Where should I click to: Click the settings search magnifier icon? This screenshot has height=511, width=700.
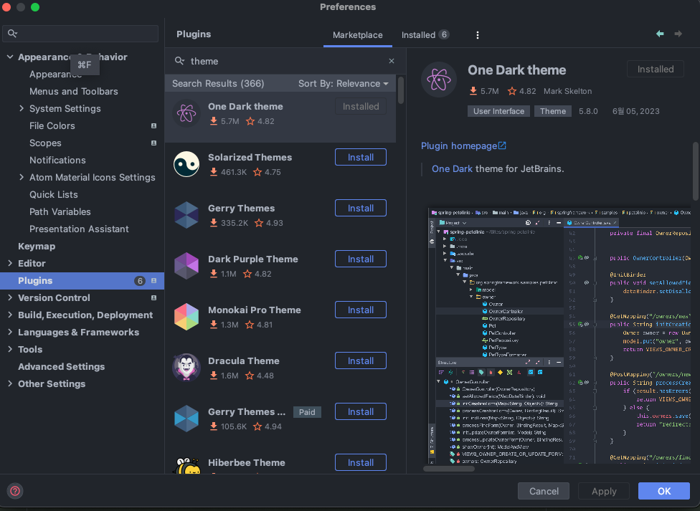pyautogui.click(x=12, y=34)
